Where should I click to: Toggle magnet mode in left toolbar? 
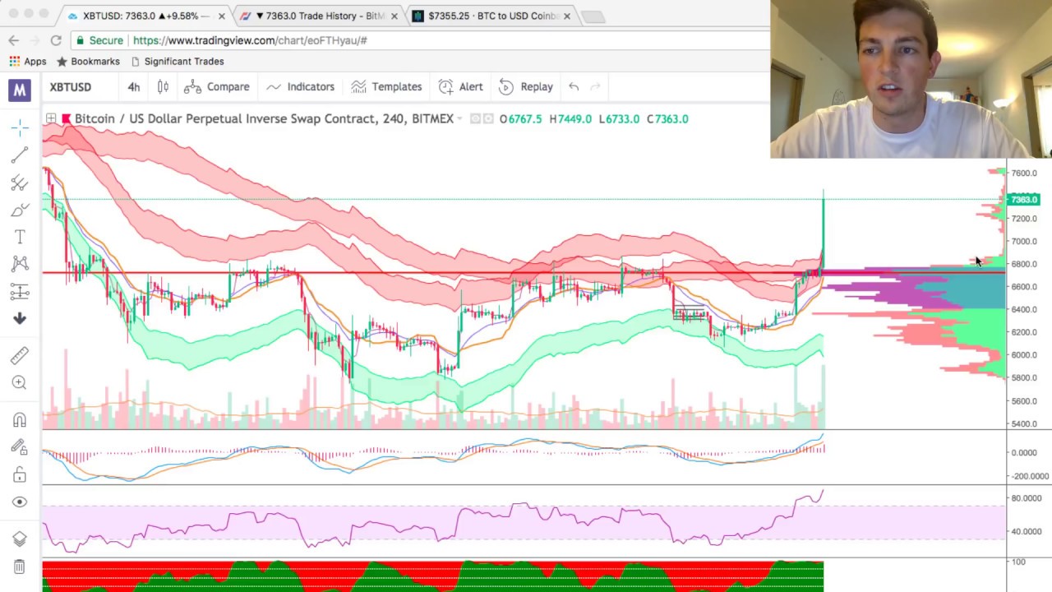20,420
